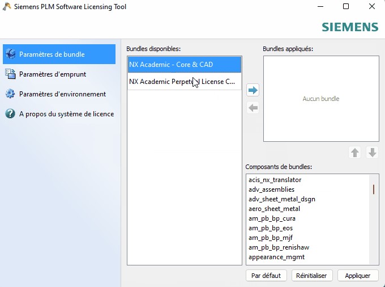This screenshot has height=287, width=385.
Task: Click the environment settings gear icon
Action: pos(10,94)
